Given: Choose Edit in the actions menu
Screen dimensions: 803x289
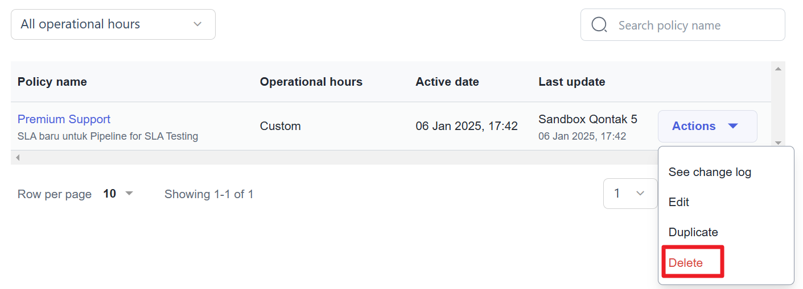Looking at the screenshot, I should pos(679,202).
